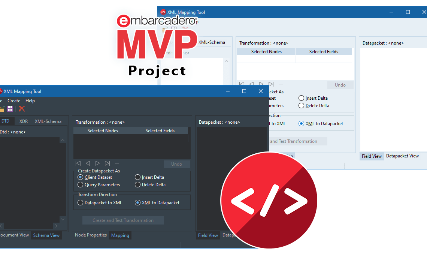Screen dimensions: 427x253
Task: Open the Create menu in dark window
Action: click(x=14, y=101)
